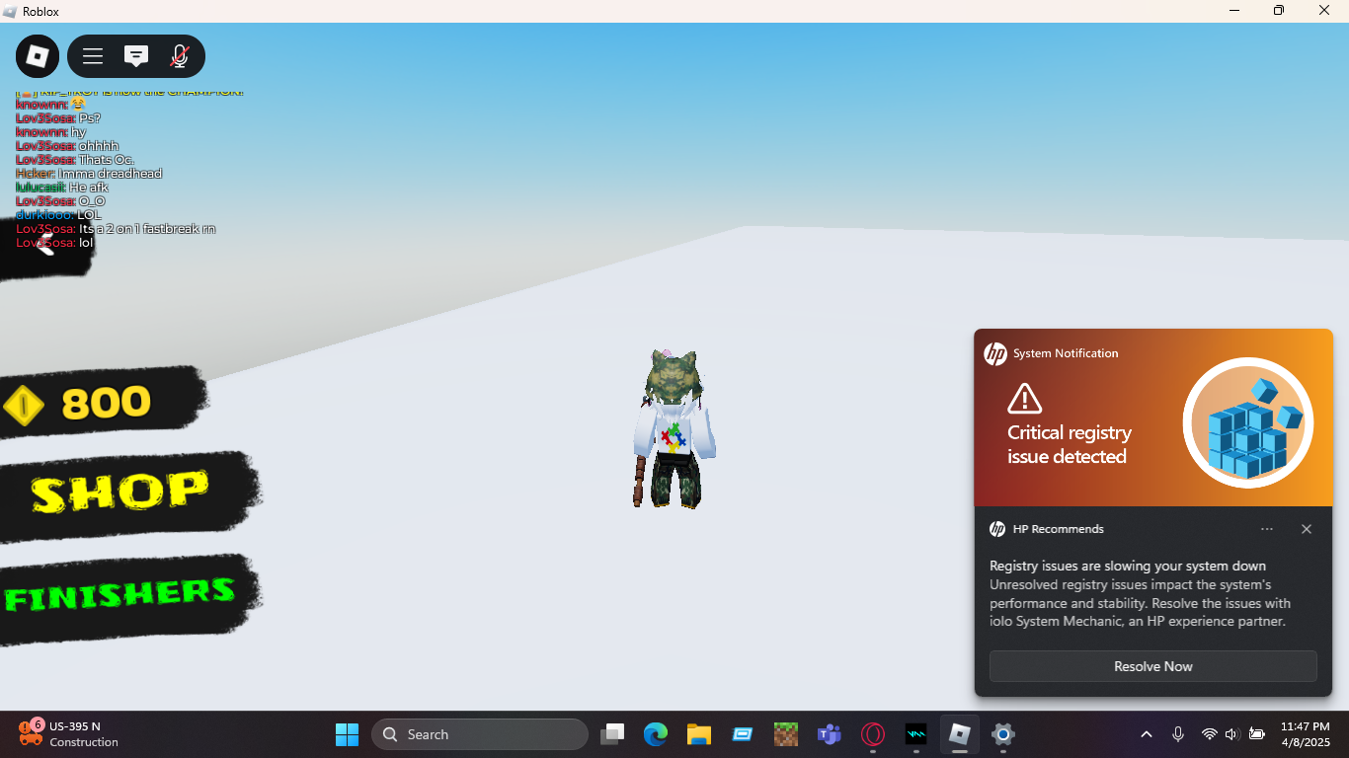This screenshot has height=758, width=1349.
Task: Launch Microsoft Edge from taskbar
Action: coord(656,734)
